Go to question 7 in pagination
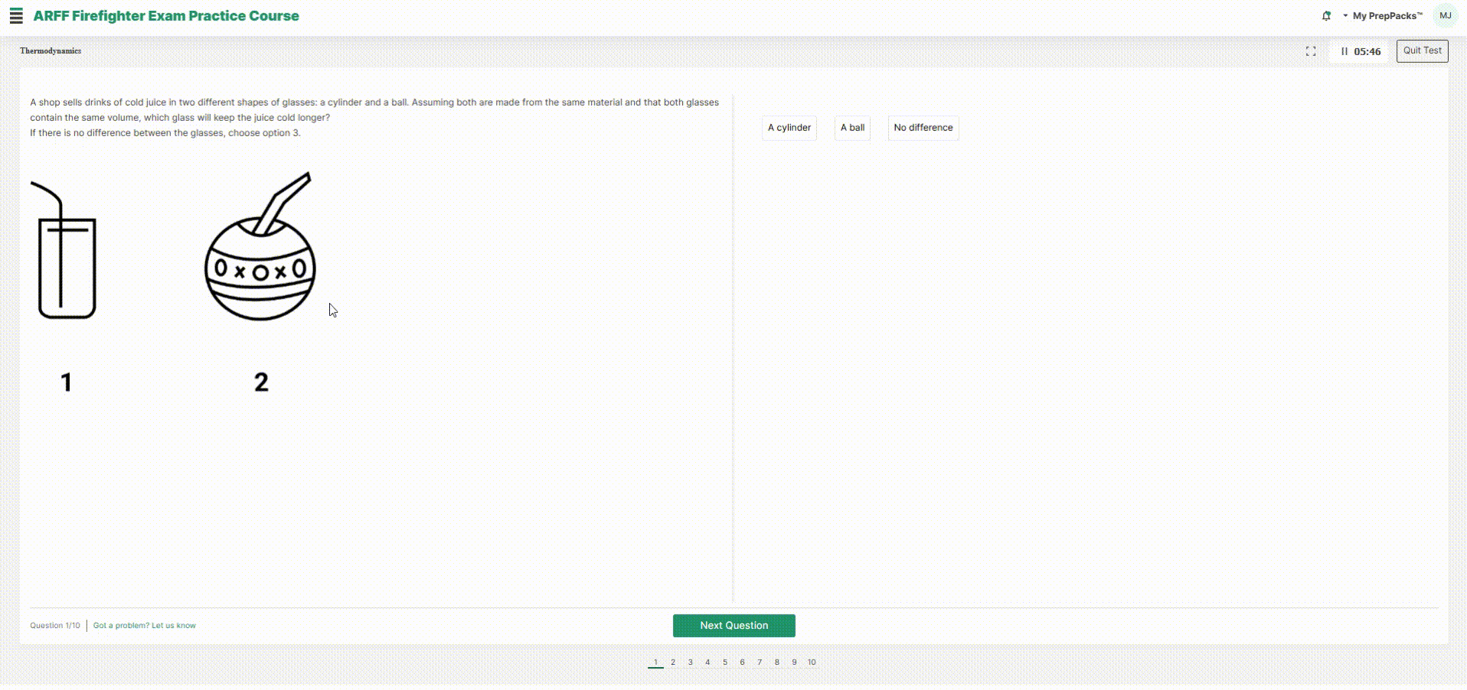Viewport: 1467px width, 690px height. [760, 662]
